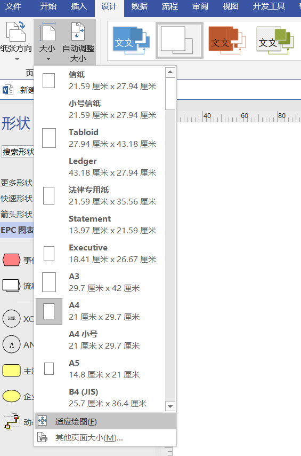
Task: Click the auto size (自动调整大小) icon
Action: coord(78,32)
